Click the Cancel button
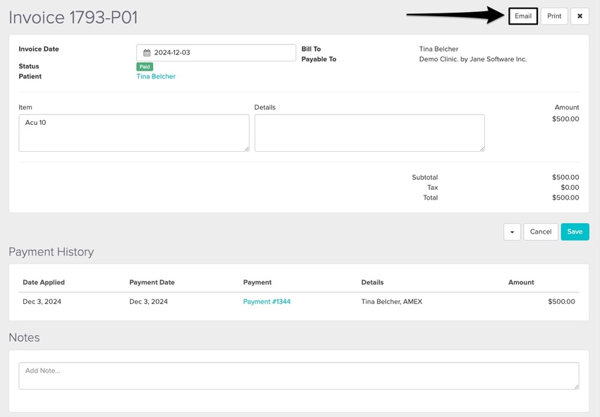This screenshot has width=600, height=417. [540, 232]
